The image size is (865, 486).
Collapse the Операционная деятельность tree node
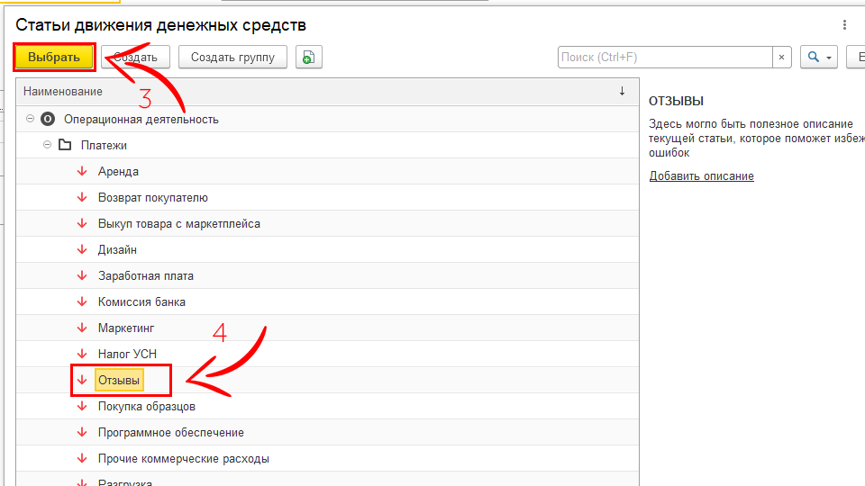point(32,119)
